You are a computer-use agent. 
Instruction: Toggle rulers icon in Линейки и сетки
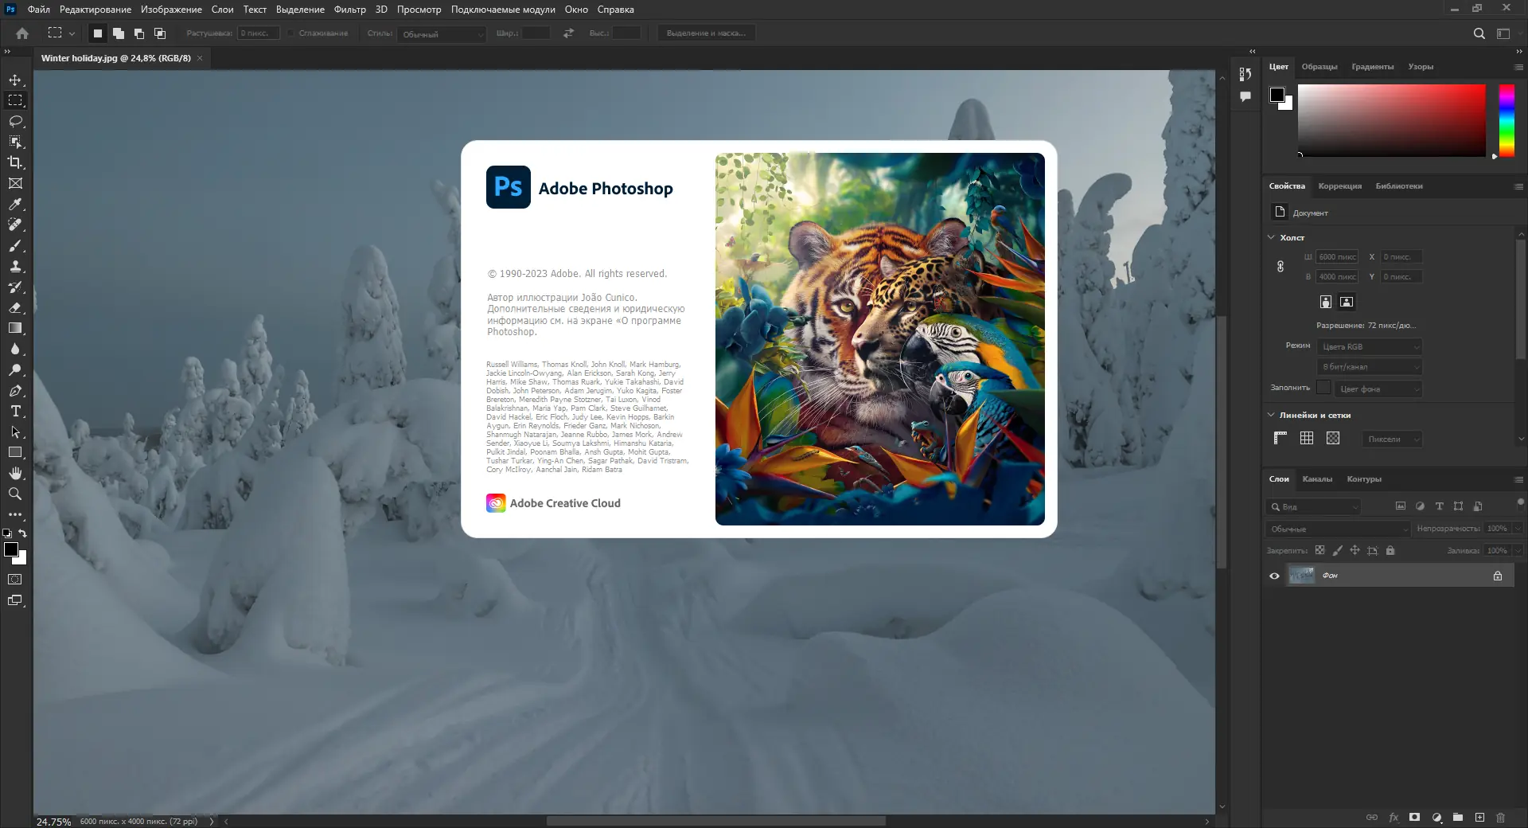click(x=1280, y=438)
